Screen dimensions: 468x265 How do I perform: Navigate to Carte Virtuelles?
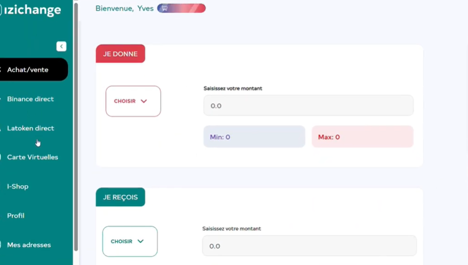(32, 157)
